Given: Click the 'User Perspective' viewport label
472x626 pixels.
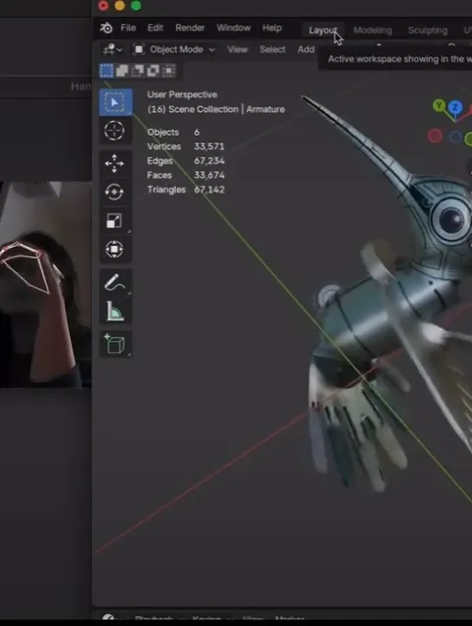Looking at the screenshot, I should point(182,94).
